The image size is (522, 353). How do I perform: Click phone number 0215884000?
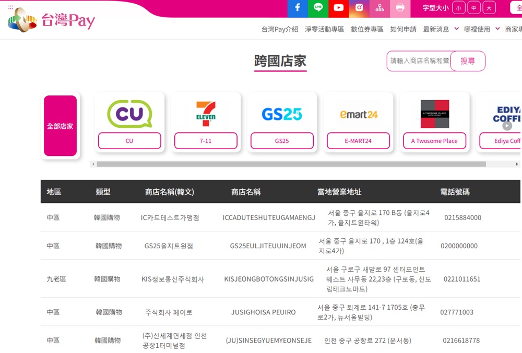(462, 218)
